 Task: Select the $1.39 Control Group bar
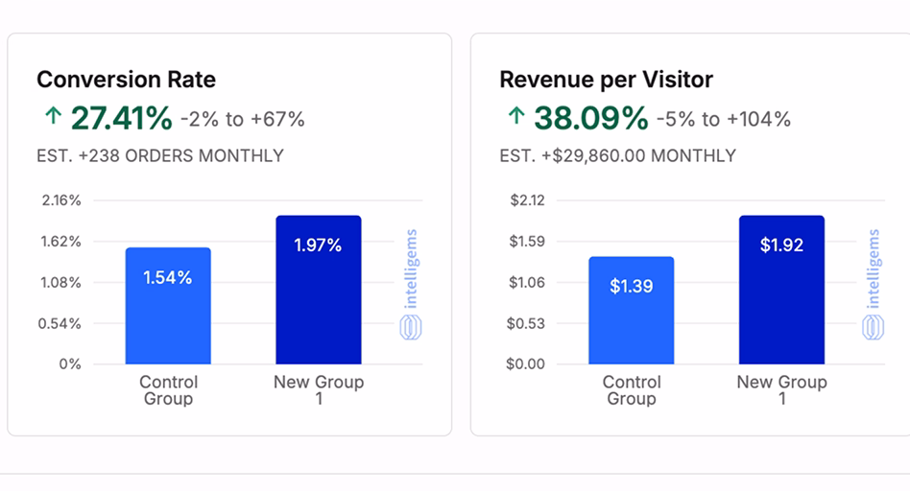[x=632, y=311]
